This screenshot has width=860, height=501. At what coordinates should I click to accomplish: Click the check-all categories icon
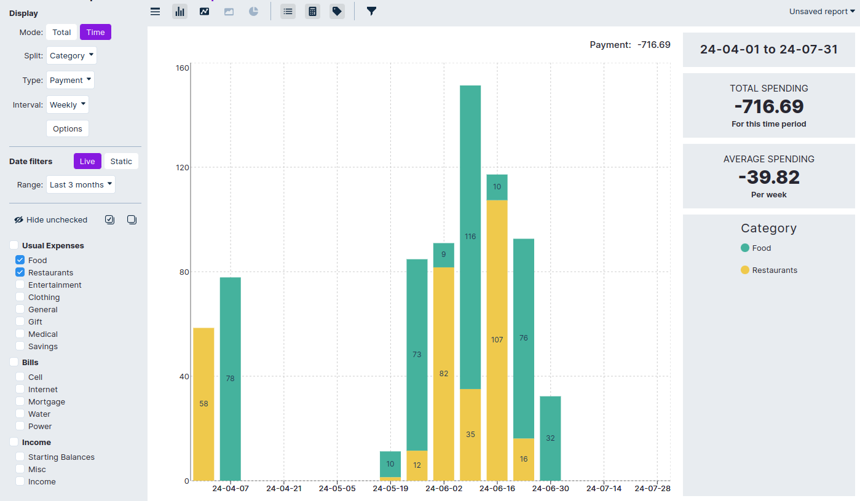(x=110, y=219)
